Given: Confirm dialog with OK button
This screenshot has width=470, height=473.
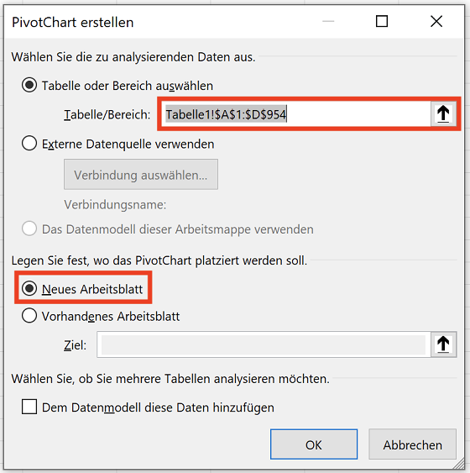Looking at the screenshot, I should point(314,444).
